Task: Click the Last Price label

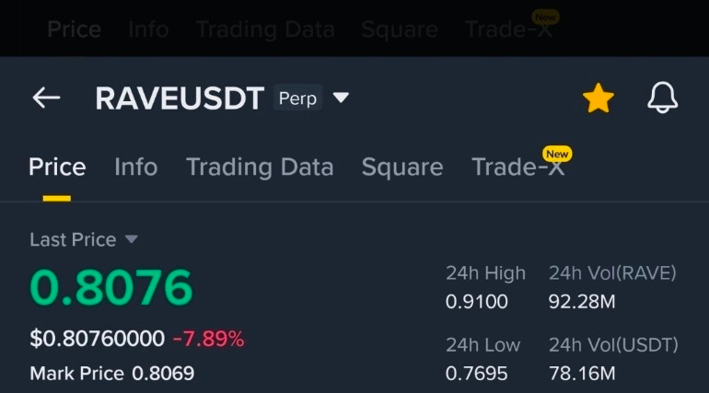Action: point(73,239)
